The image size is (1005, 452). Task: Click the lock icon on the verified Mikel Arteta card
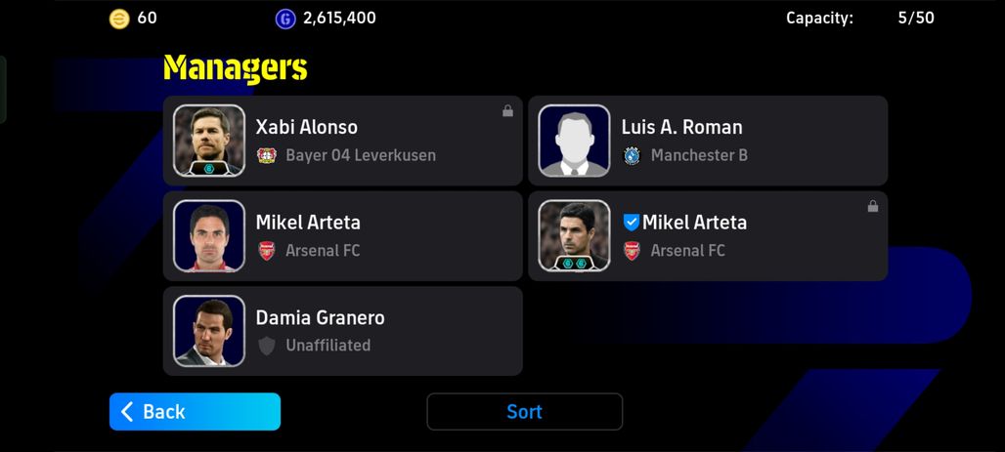coord(872,206)
